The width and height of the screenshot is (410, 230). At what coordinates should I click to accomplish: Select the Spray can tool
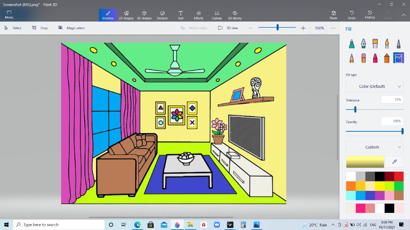387,58
